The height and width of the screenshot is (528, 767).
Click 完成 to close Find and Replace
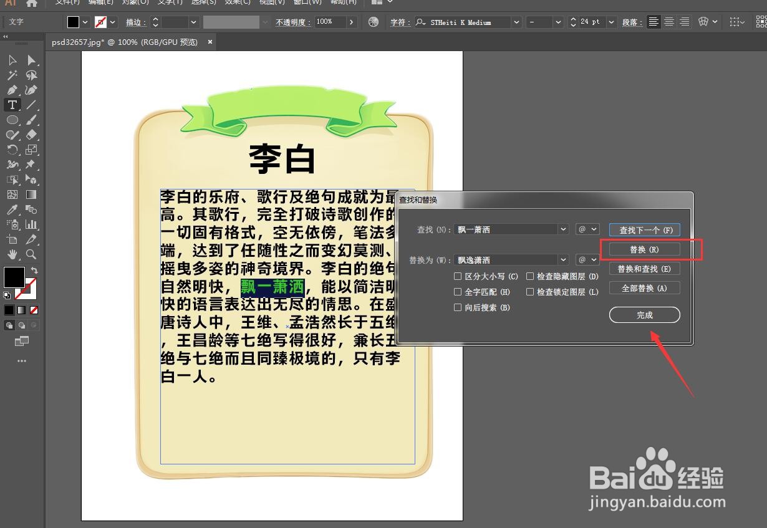pyautogui.click(x=644, y=315)
